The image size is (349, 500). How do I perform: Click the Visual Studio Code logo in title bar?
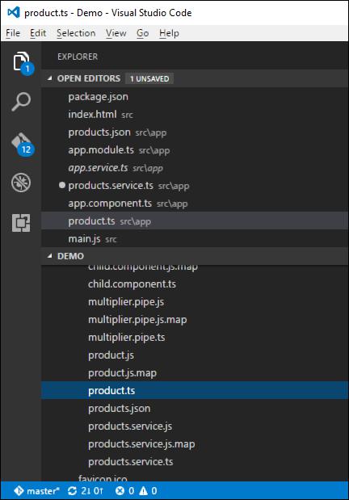(14, 12)
